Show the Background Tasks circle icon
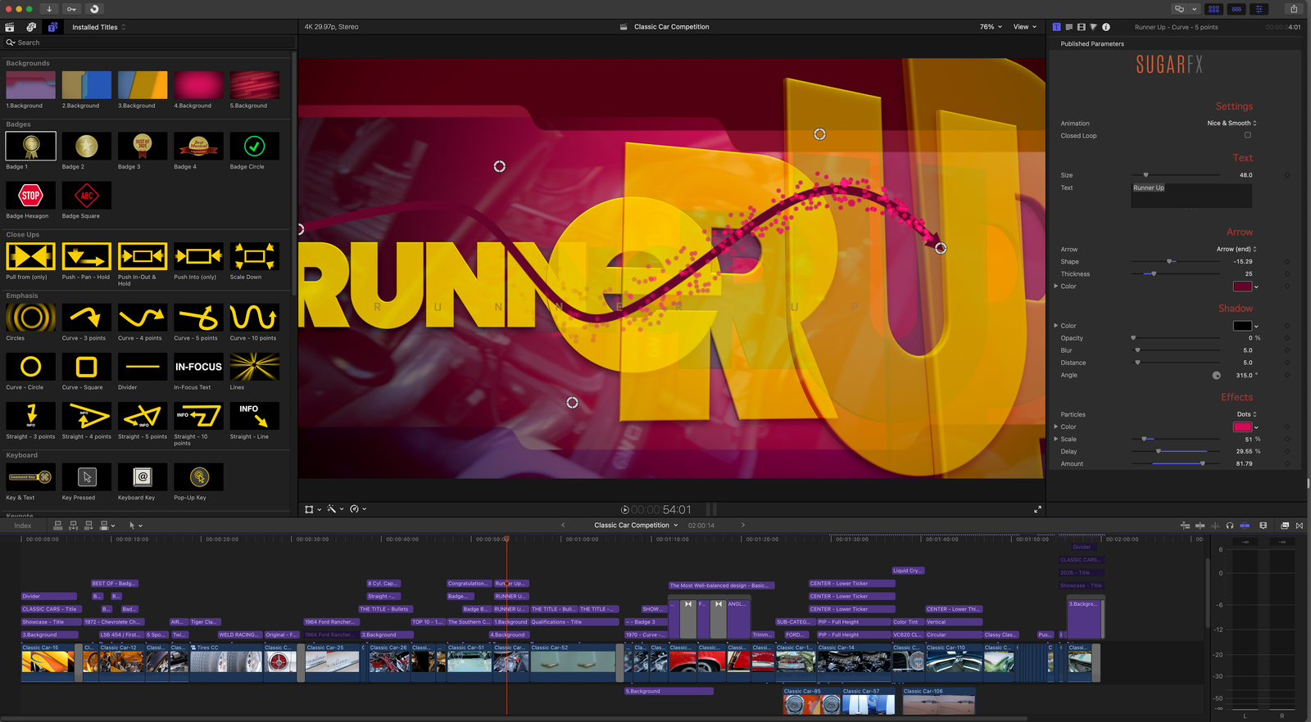 (x=93, y=9)
